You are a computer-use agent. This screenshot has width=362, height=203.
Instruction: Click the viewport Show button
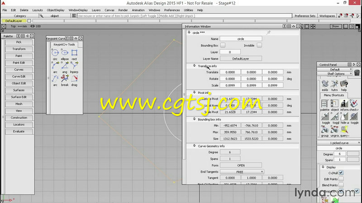coord(335,26)
